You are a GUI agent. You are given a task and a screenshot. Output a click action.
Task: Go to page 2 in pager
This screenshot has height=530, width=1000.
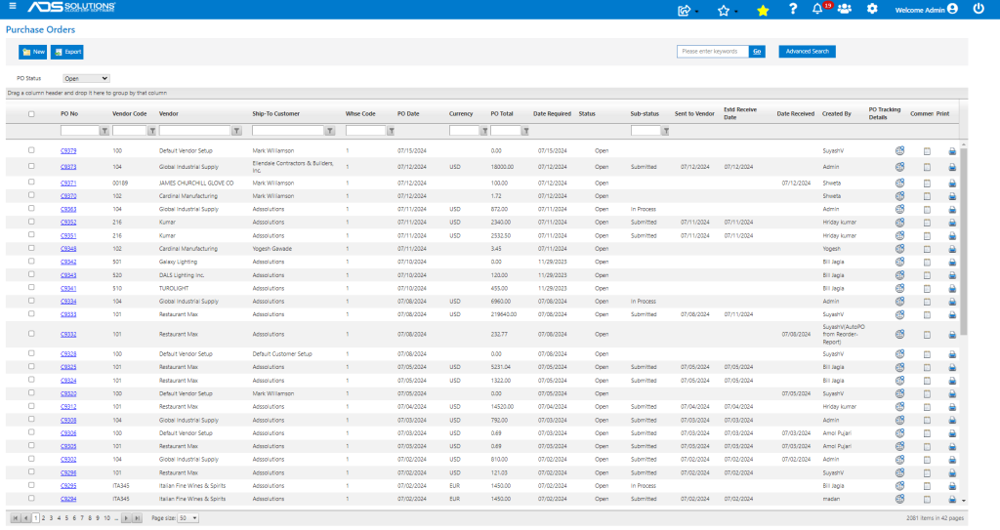pyautogui.click(x=43, y=518)
